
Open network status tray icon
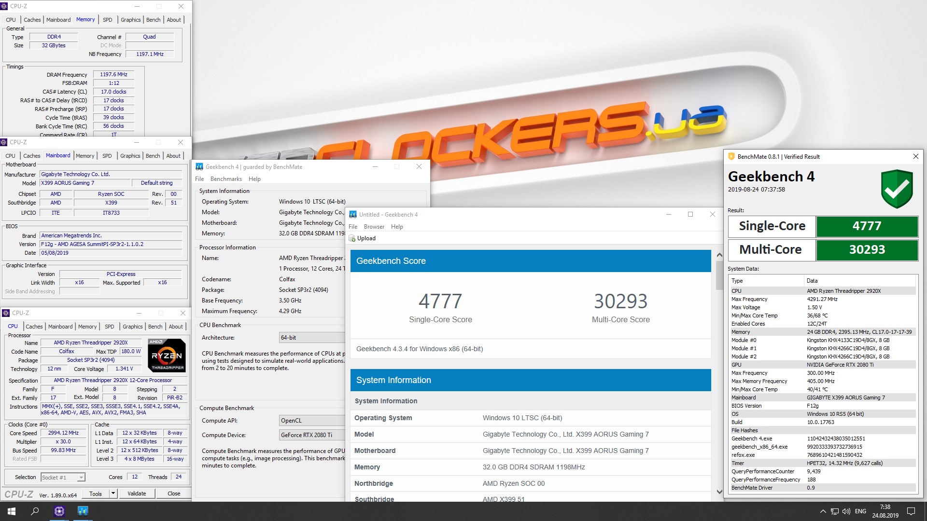834,511
